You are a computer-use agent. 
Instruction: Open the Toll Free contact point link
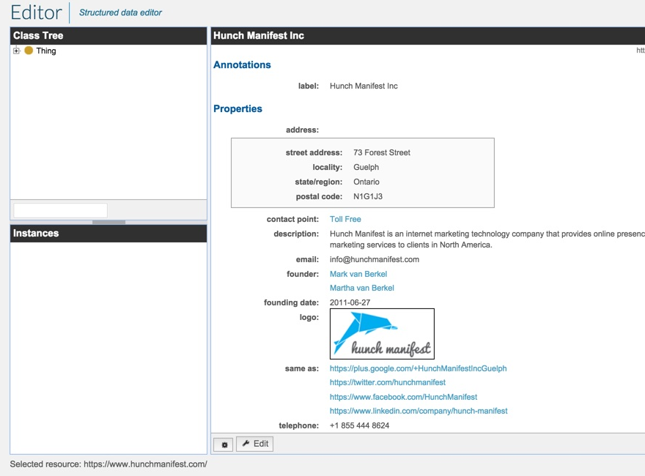coord(345,219)
